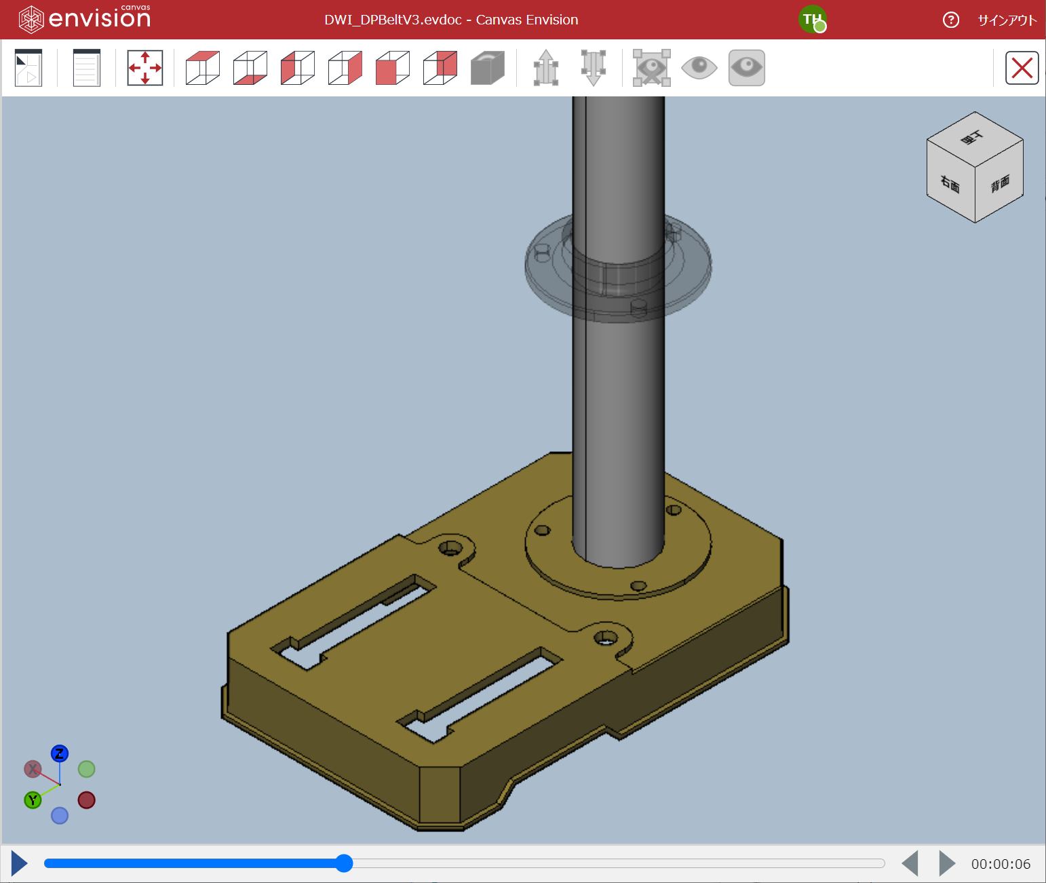The height and width of the screenshot is (883, 1046).
Task: Click the blue timeline slider handle
Action: tap(344, 863)
